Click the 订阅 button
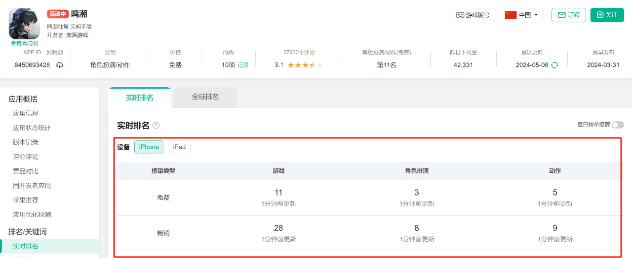 pos(568,15)
